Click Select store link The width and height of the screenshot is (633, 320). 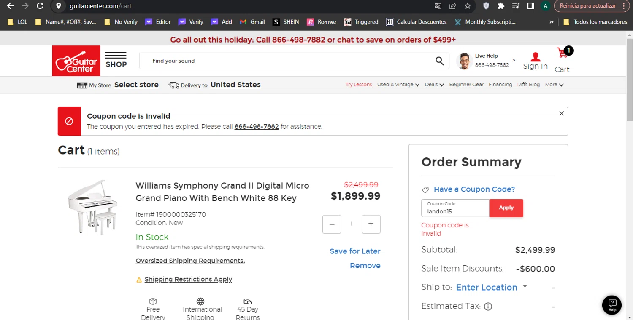(136, 85)
